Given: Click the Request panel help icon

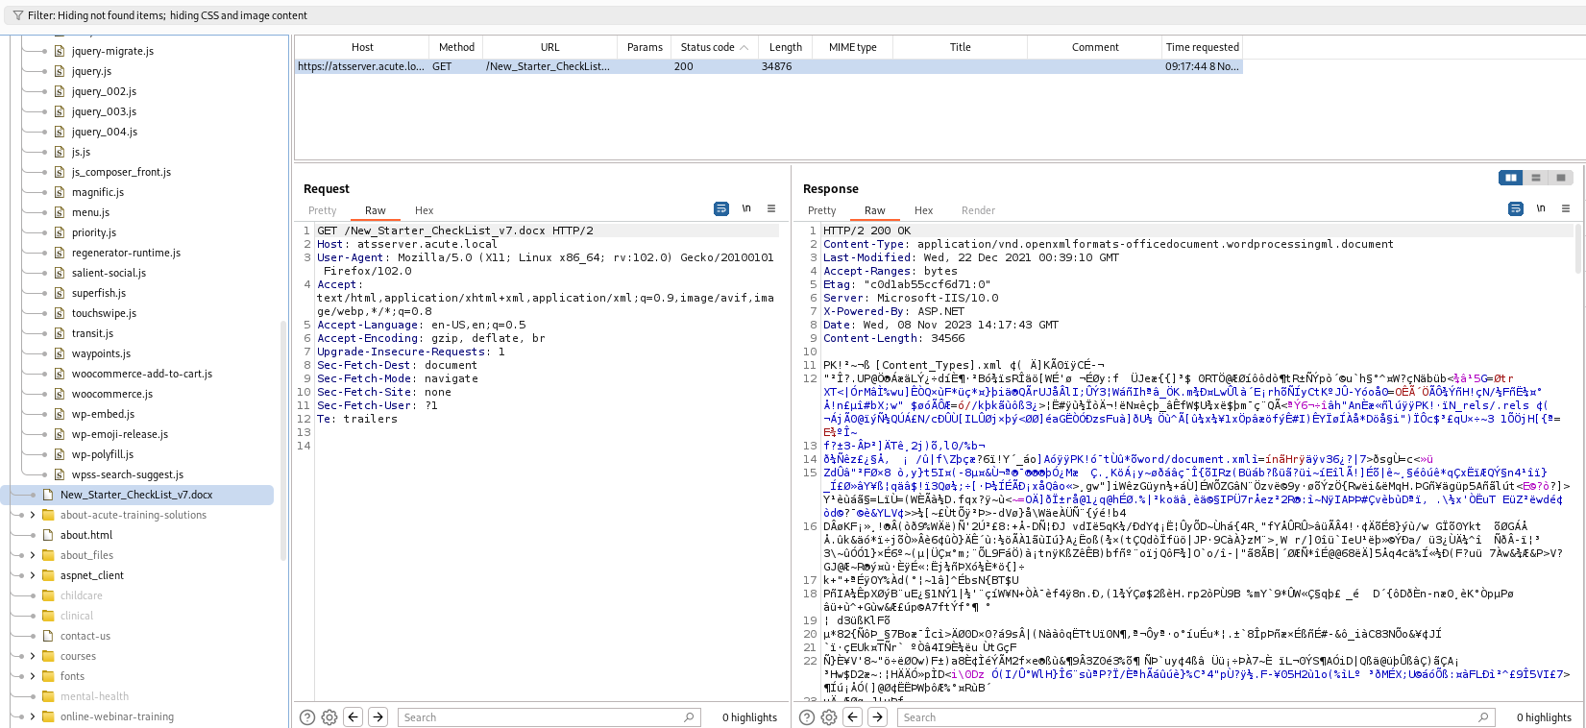Looking at the screenshot, I should pos(307,717).
